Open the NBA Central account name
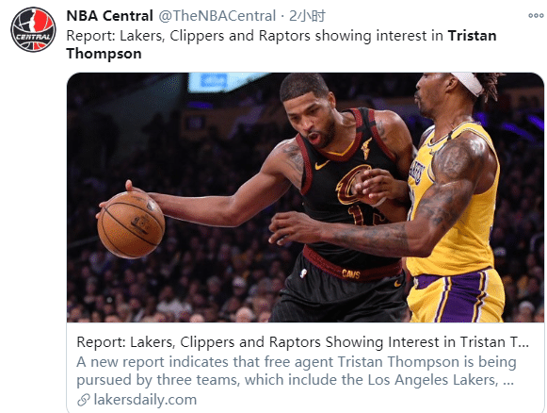The width and height of the screenshot is (547, 413). pos(109,16)
